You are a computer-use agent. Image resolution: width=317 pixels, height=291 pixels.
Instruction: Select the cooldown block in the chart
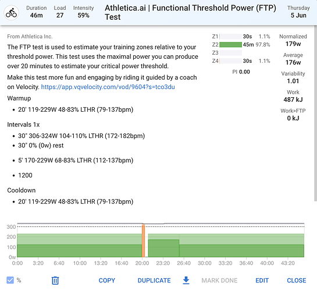click(x=242, y=251)
